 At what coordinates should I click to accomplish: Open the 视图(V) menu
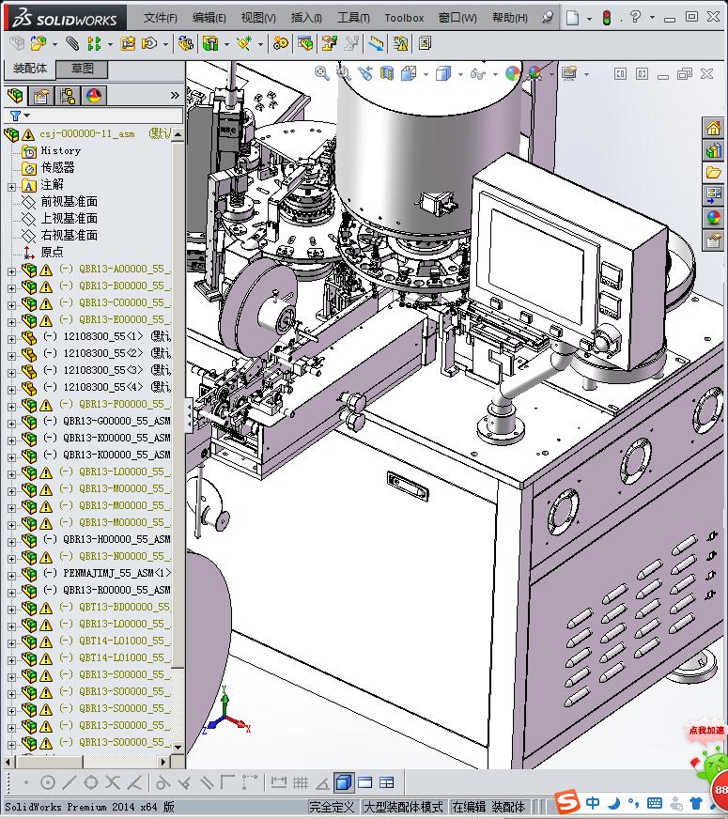(x=258, y=18)
